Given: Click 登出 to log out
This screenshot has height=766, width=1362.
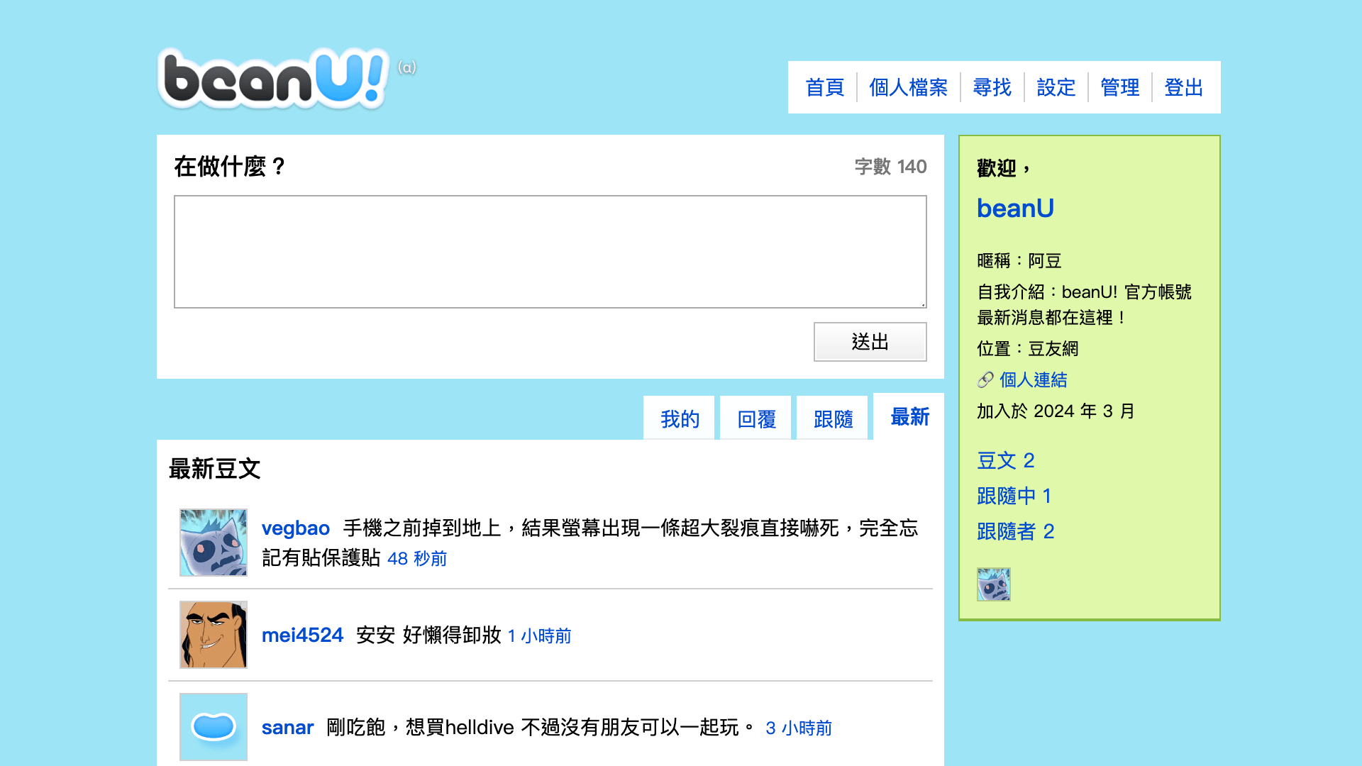Looking at the screenshot, I should 1183,87.
